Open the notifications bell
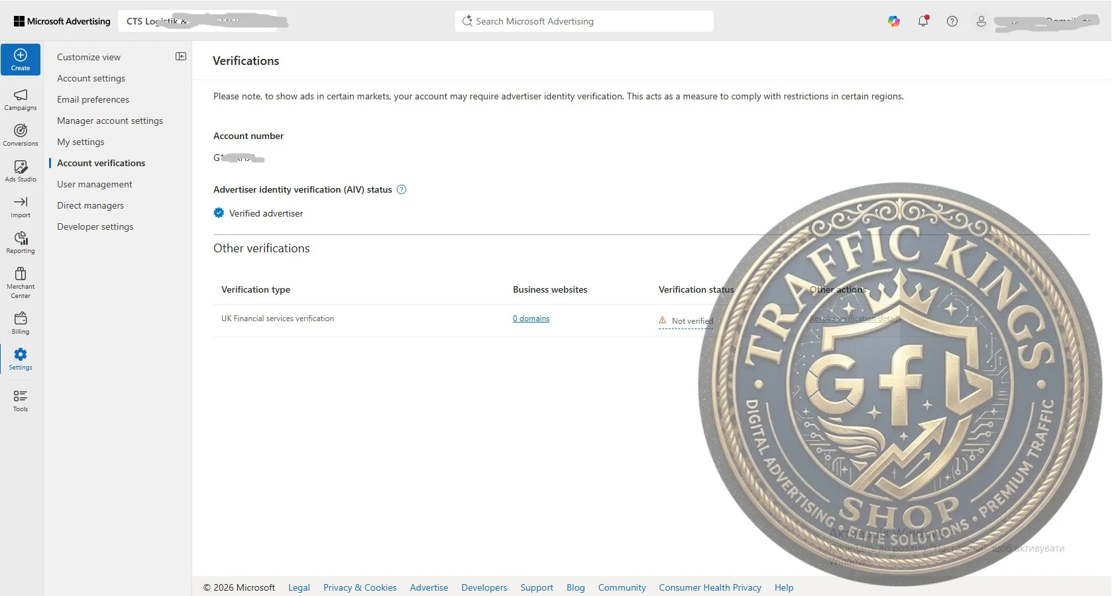This screenshot has height=596, width=1112. pos(923,21)
